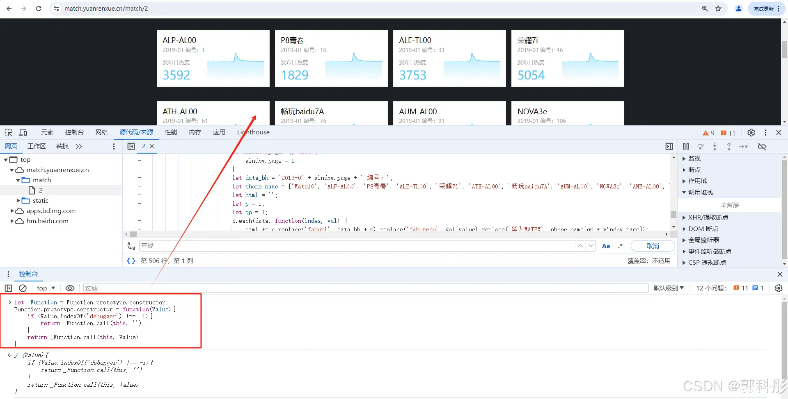Collapse the match folder
This screenshot has height=399, width=788.
pyautogui.click(x=18, y=180)
